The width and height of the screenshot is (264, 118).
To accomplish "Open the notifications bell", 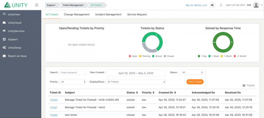I will pyautogui.click(x=221, y=5).
